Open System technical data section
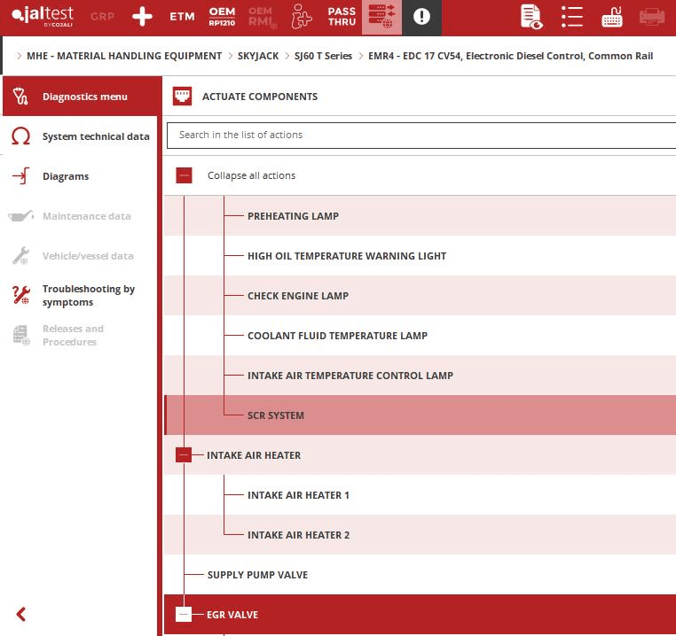The image size is (676, 636). (x=95, y=136)
